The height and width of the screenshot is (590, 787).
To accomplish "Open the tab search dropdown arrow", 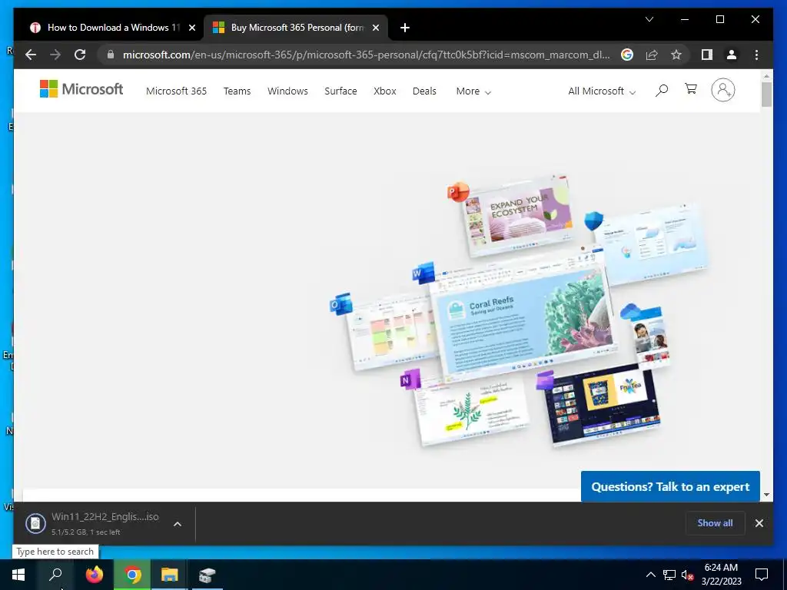I will point(649,19).
